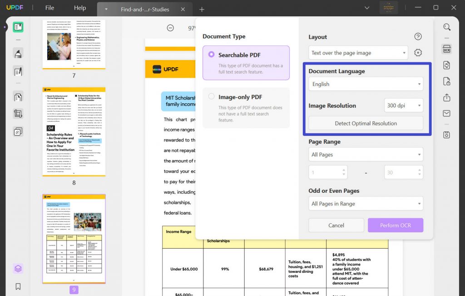Open the Organize Pages tool
Image resolution: width=465 pixels, height=296 pixels.
[x=18, y=97]
